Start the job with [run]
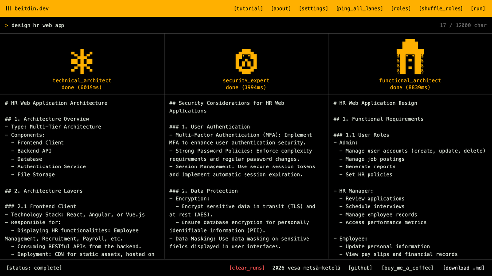Viewport: 492px width, 276px height. coord(478,8)
